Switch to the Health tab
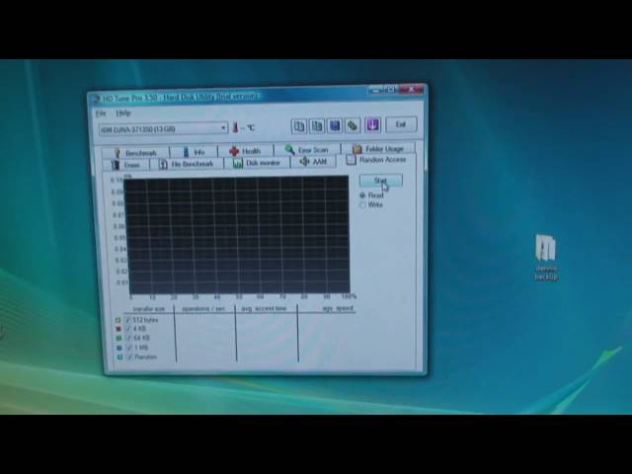The height and width of the screenshot is (474, 632). pos(246,151)
